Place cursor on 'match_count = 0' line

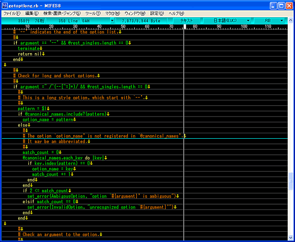point(42,152)
